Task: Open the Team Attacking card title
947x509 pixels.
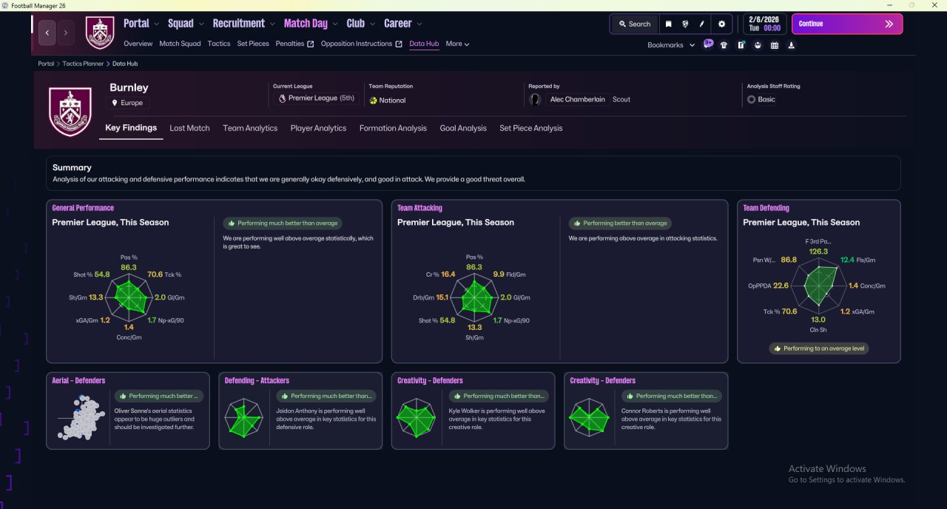Action: point(419,208)
